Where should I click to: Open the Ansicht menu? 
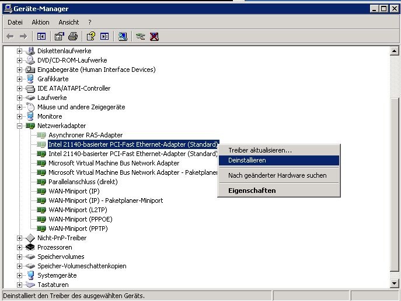68,22
